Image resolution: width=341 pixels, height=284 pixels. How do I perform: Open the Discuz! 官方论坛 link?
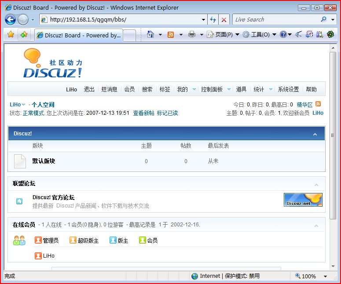point(54,197)
